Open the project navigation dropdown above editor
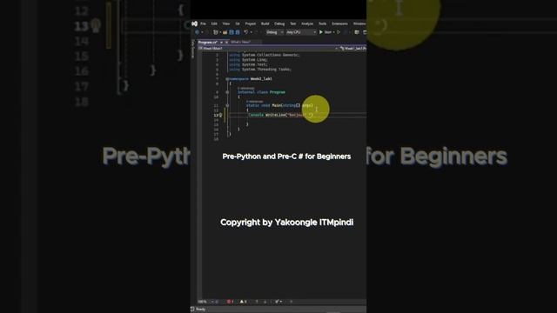557x313 pixels. [x=269, y=49]
